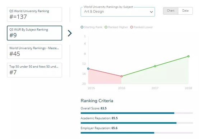This screenshot has height=139, width=199.
Task: Click the Overall Score progress bar
Action: (x=137, y=113)
